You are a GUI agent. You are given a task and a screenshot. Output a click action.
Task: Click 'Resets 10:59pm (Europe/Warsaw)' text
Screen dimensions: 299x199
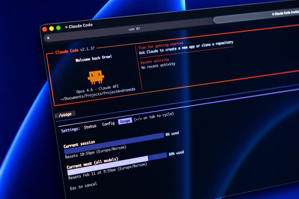pos(96,152)
